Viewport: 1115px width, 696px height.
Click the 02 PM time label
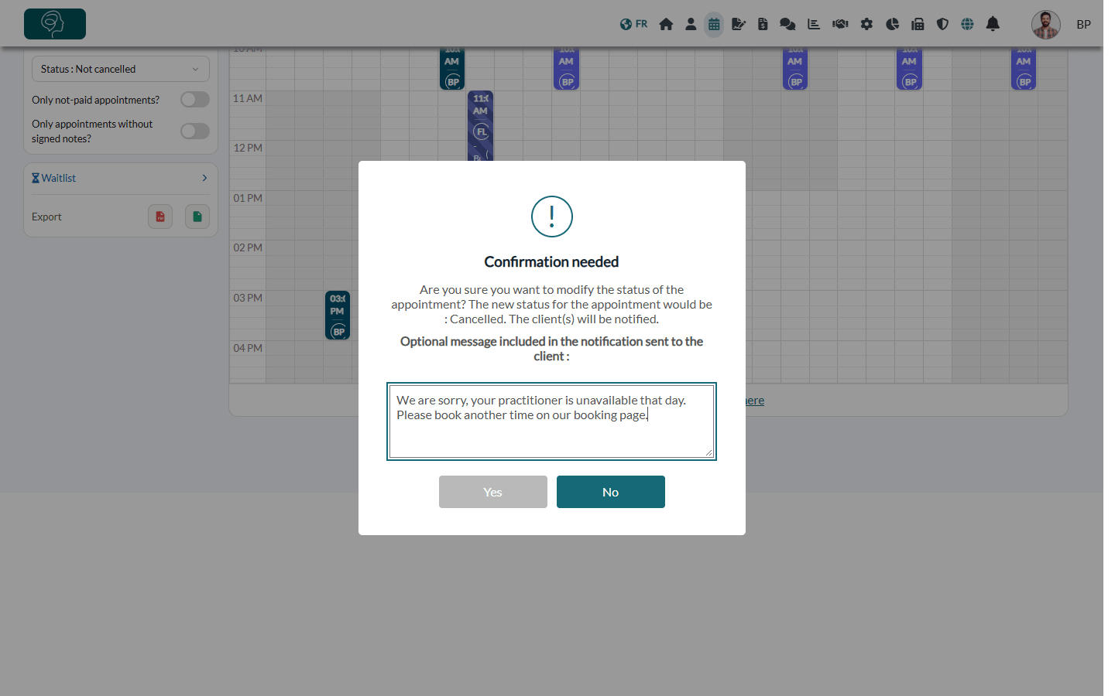click(248, 247)
